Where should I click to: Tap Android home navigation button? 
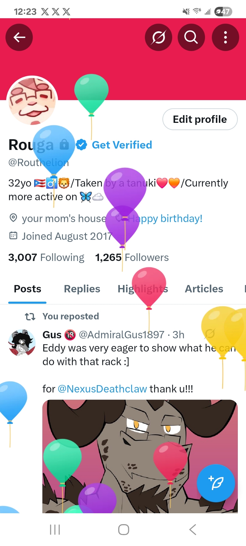point(124,530)
